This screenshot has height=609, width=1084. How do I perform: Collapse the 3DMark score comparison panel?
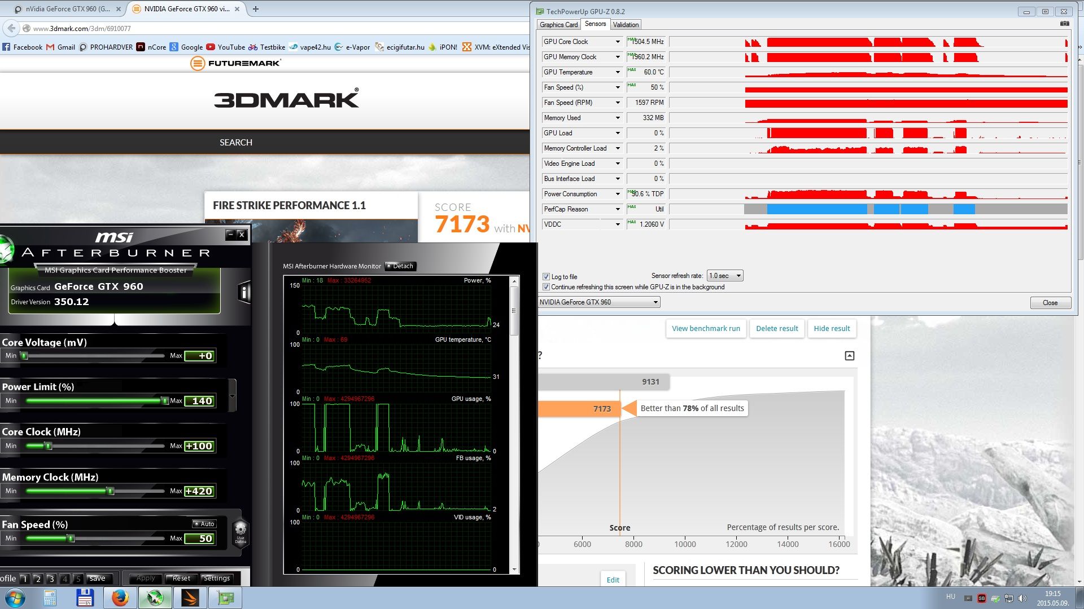(x=849, y=356)
